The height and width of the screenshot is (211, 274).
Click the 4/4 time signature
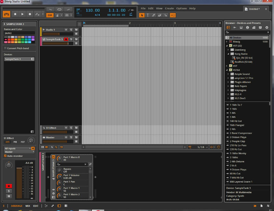97,15
